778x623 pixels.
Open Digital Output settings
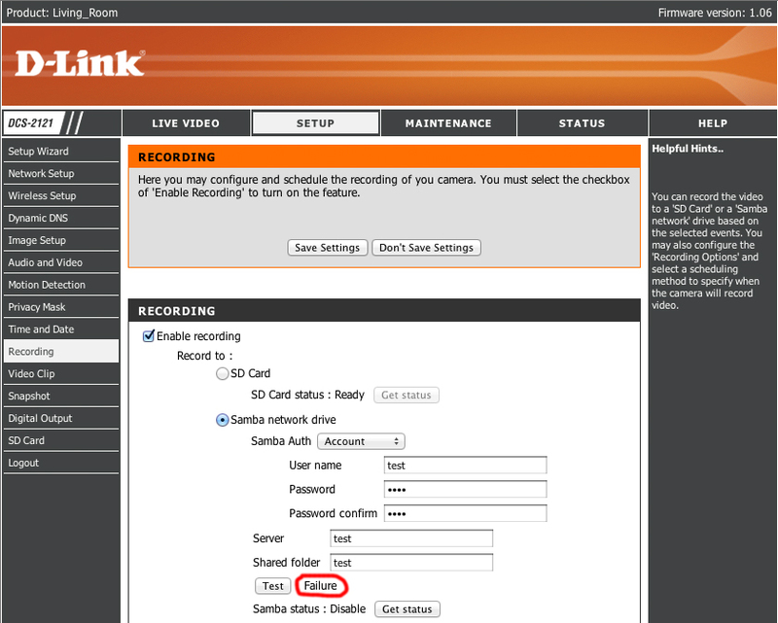(61, 419)
